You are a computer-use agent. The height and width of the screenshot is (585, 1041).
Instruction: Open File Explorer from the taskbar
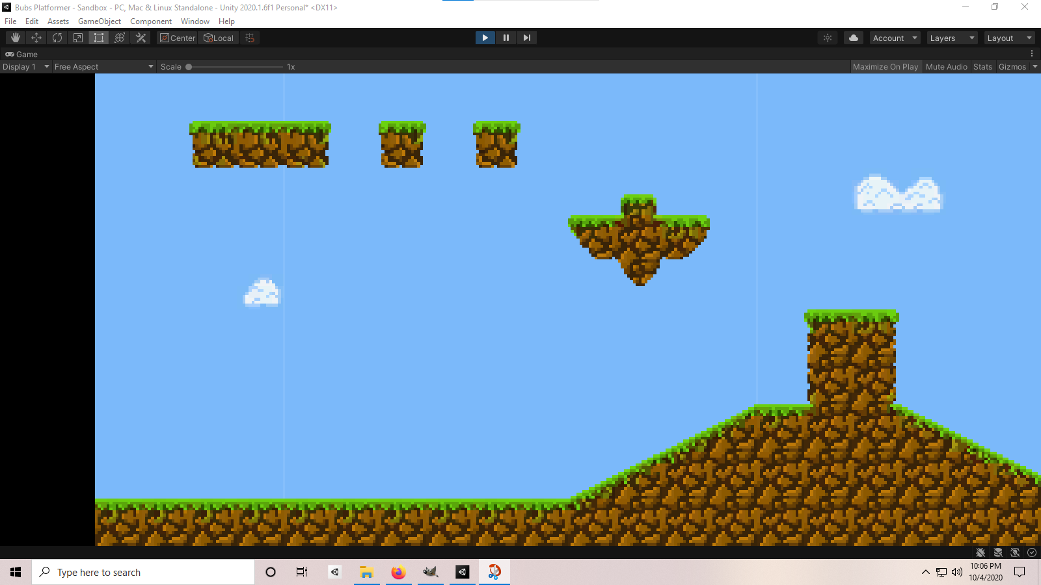367,572
